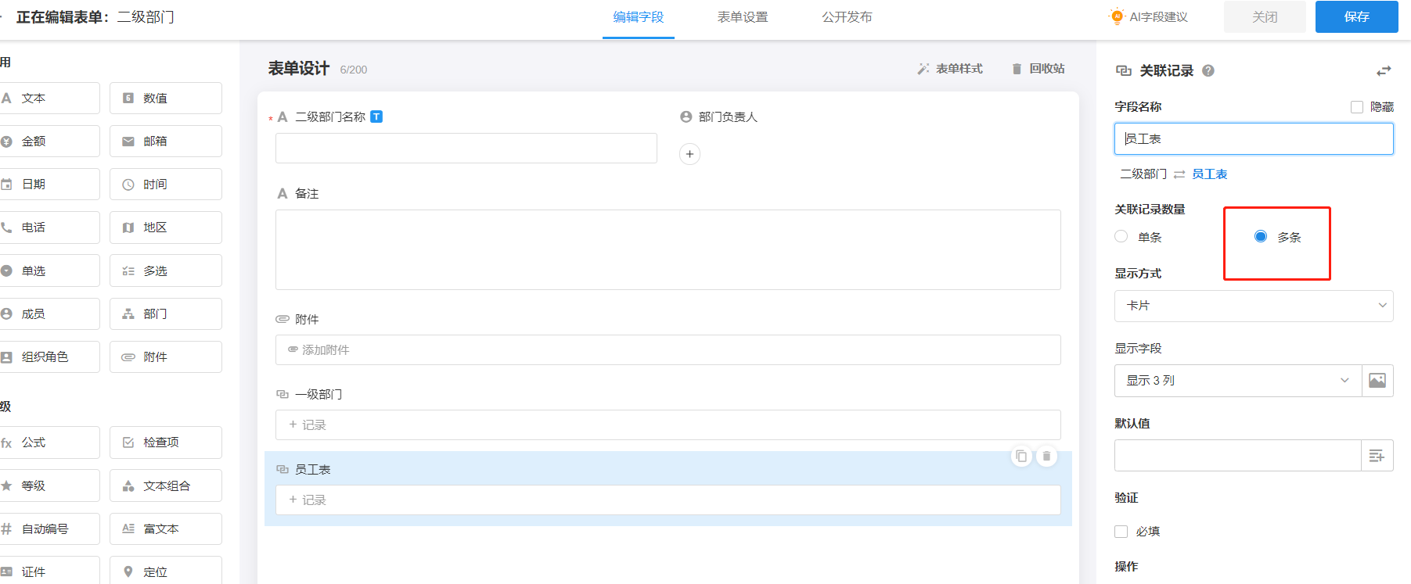Select the 单条 radio option
This screenshot has width=1411, height=584.
click(1121, 237)
